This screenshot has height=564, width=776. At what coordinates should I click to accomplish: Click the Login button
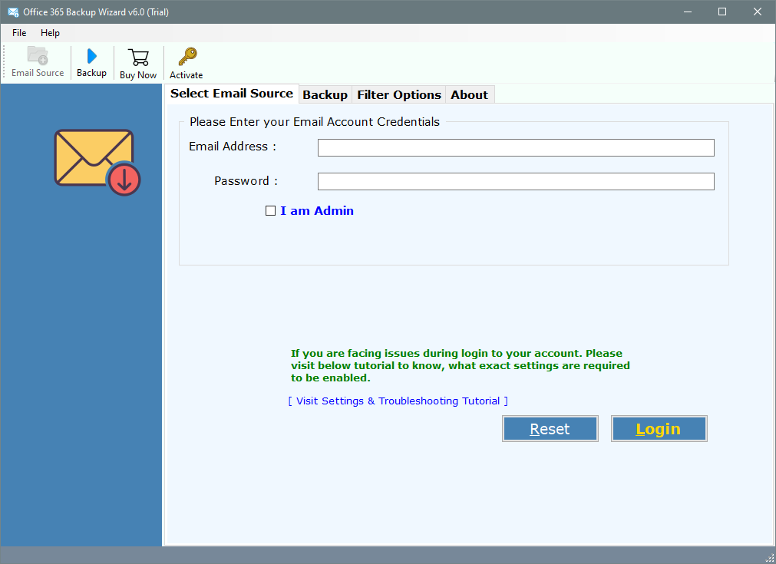659,428
